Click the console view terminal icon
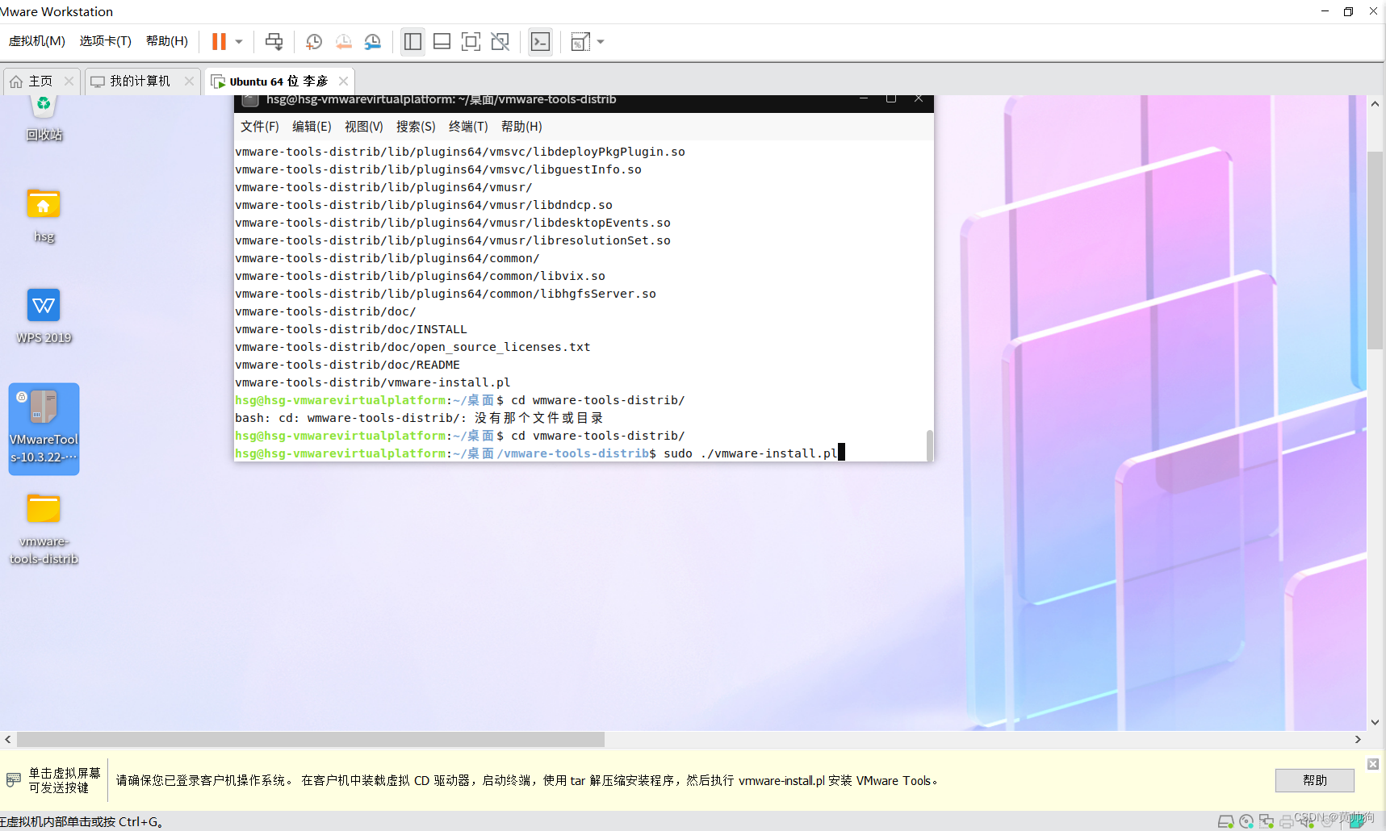 click(x=540, y=41)
